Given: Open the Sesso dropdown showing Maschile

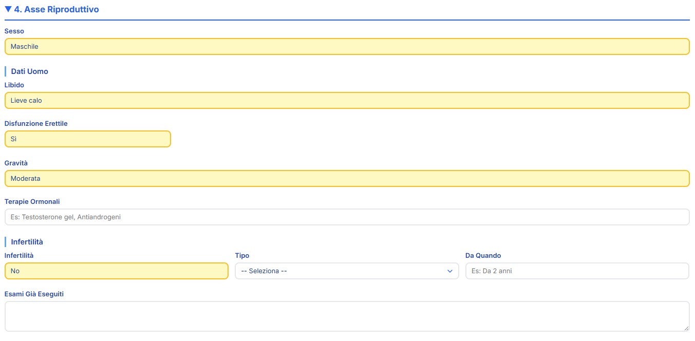Looking at the screenshot, I should [x=347, y=46].
